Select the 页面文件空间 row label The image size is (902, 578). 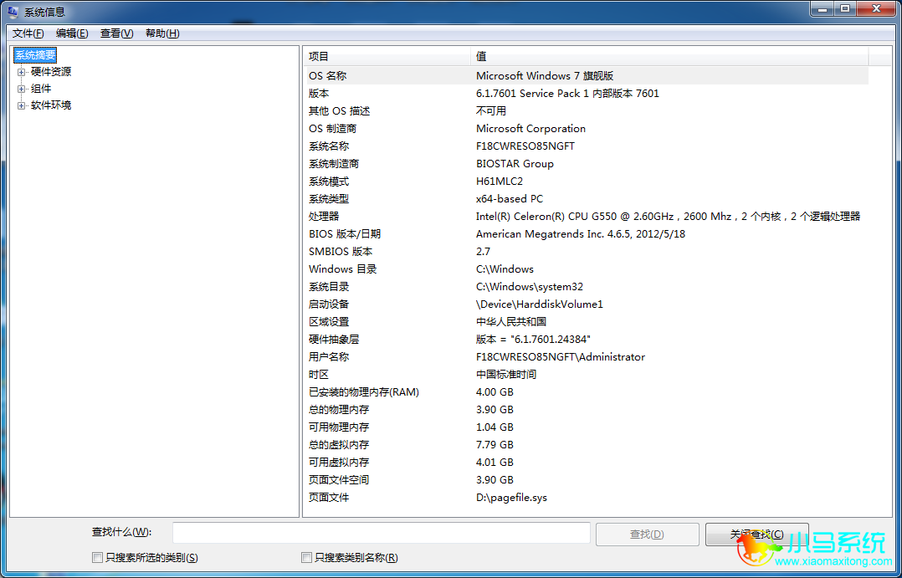point(339,479)
